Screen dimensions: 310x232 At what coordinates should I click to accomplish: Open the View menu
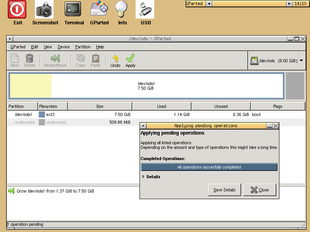48,47
